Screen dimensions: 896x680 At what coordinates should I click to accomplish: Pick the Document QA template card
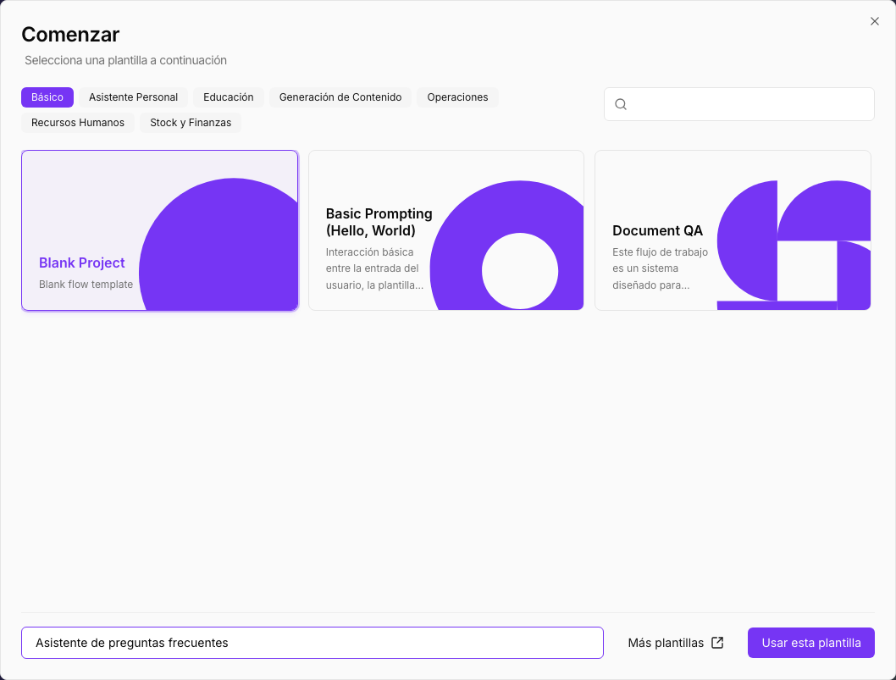point(733,230)
